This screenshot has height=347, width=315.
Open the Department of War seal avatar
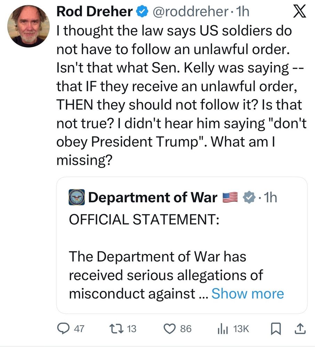coord(76,198)
